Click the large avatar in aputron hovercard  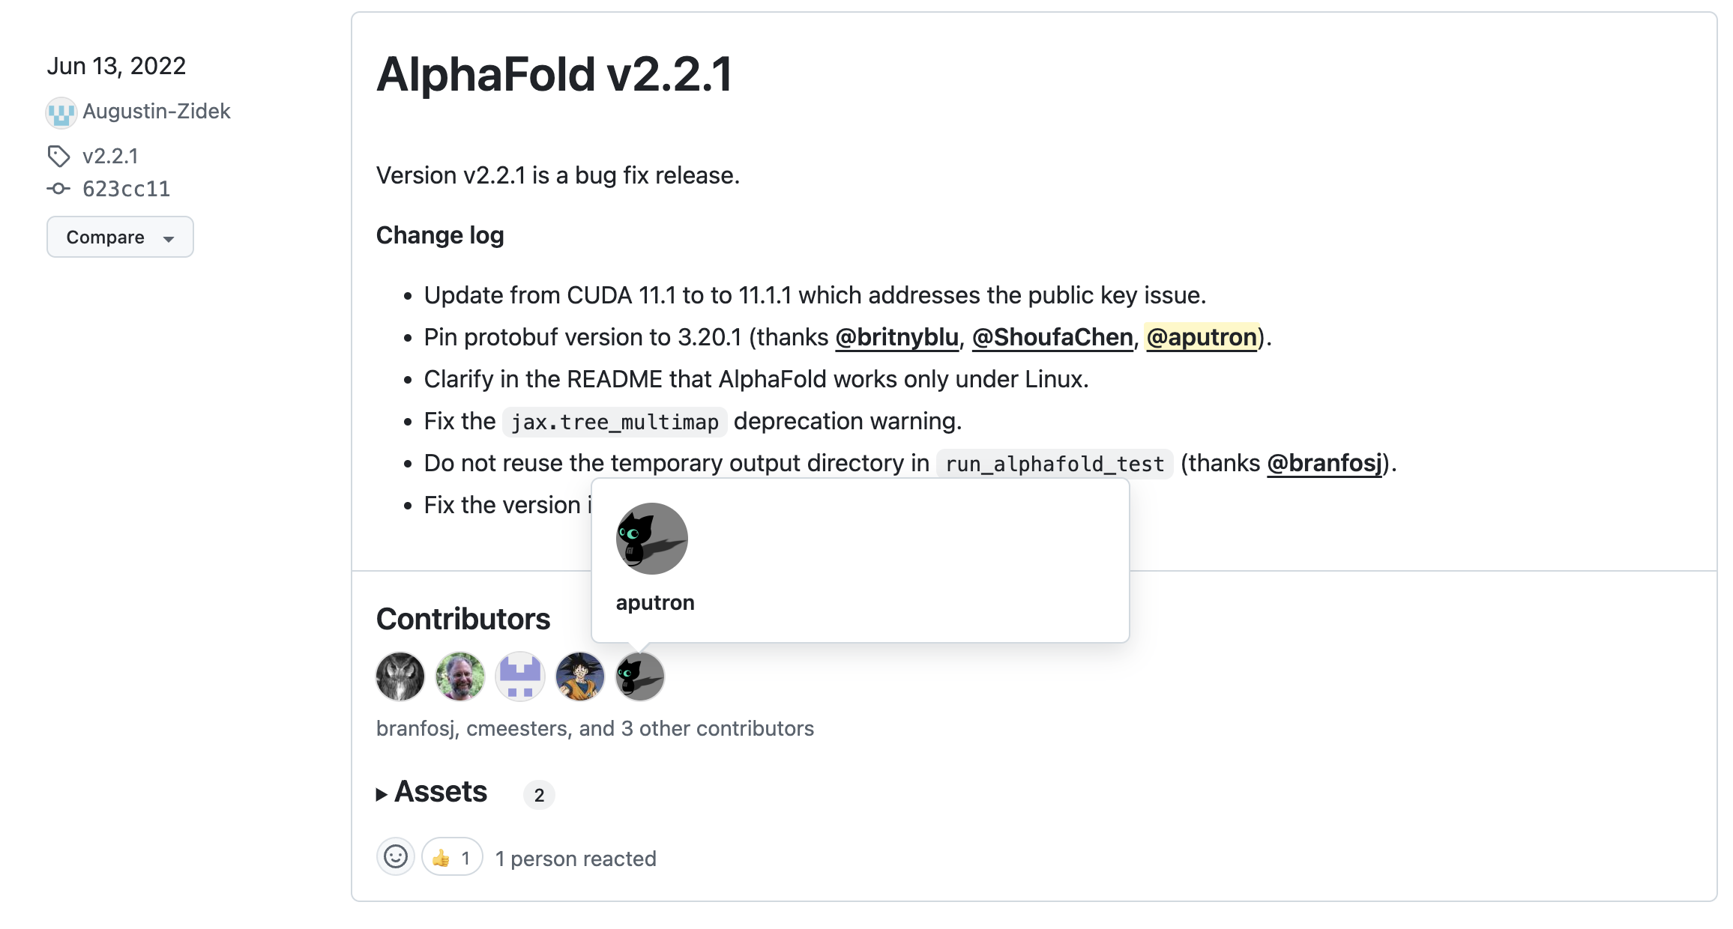point(652,539)
